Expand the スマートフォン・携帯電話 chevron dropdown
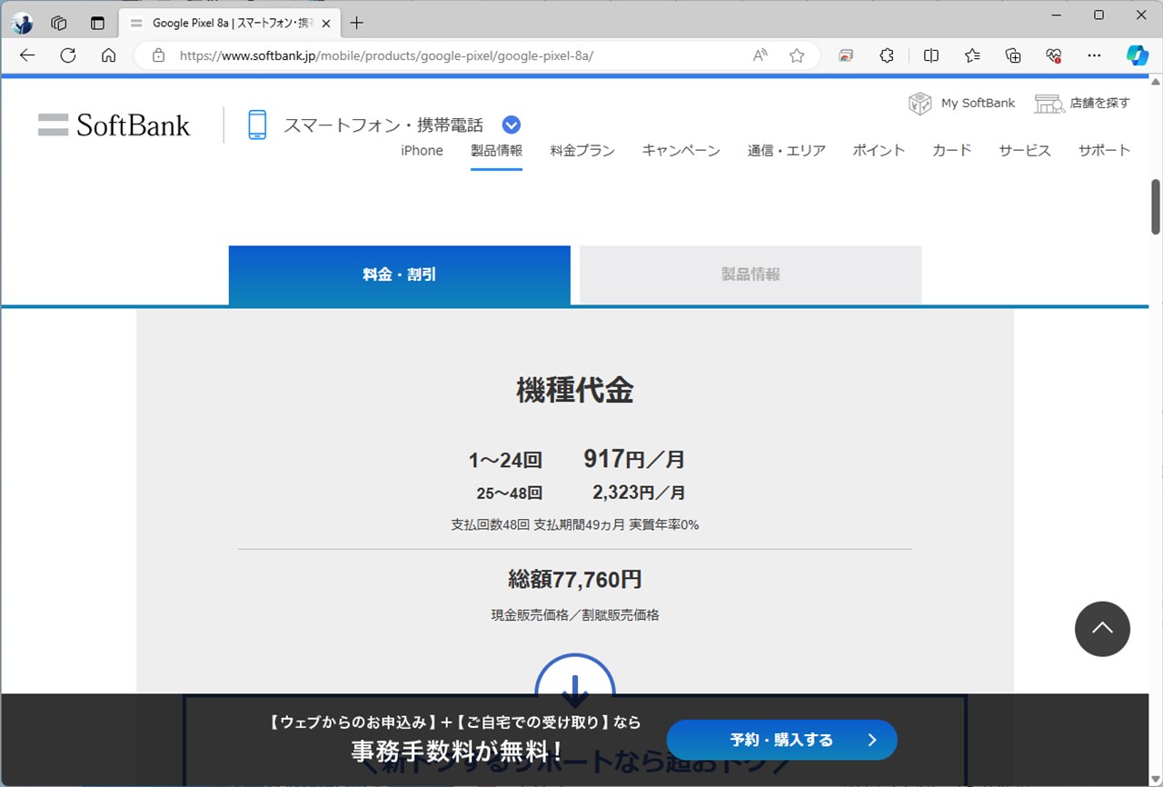The height and width of the screenshot is (787, 1163). click(x=511, y=124)
